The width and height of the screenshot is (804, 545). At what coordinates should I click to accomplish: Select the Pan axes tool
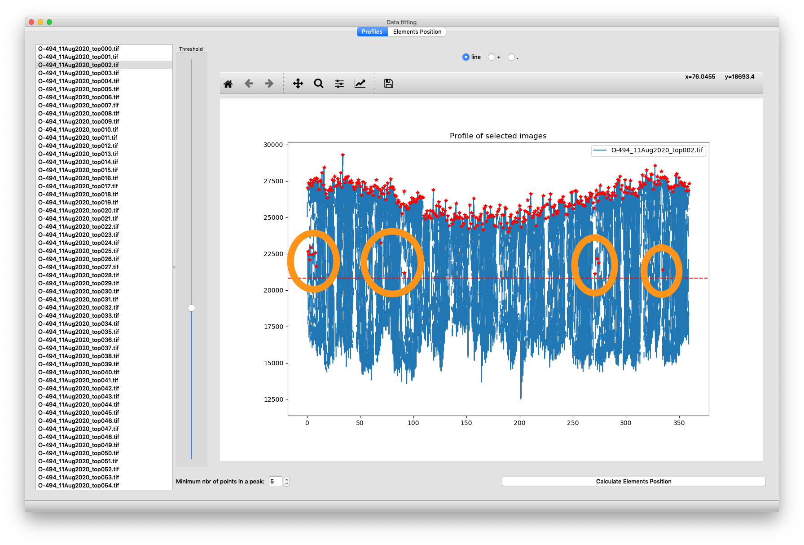click(x=298, y=84)
